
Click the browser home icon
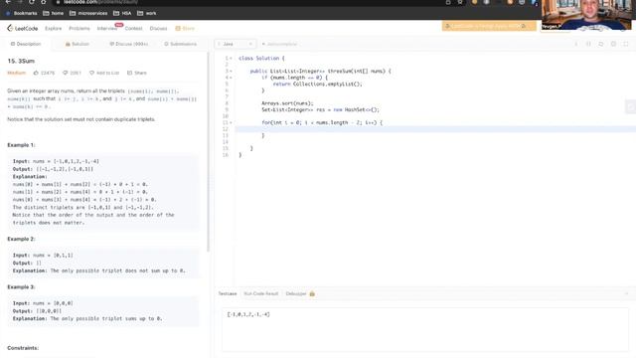tap(43, 2)
